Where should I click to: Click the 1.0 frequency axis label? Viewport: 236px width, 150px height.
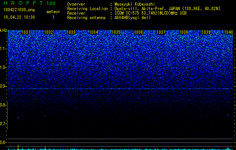point(3,67)
